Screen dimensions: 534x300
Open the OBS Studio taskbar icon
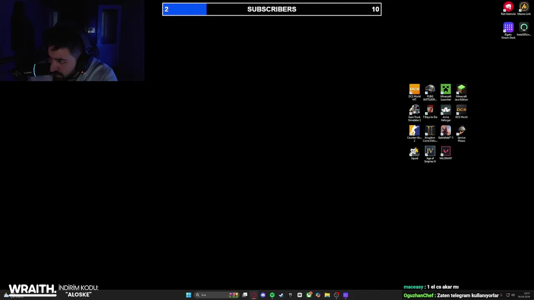[336, 295]
